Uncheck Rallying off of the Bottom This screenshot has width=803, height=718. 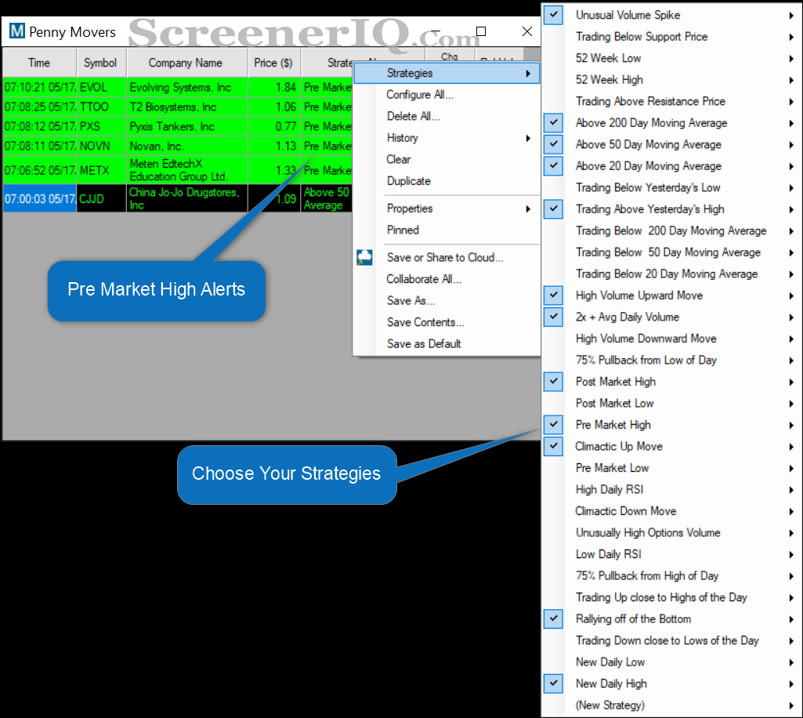tap(554, 618)
